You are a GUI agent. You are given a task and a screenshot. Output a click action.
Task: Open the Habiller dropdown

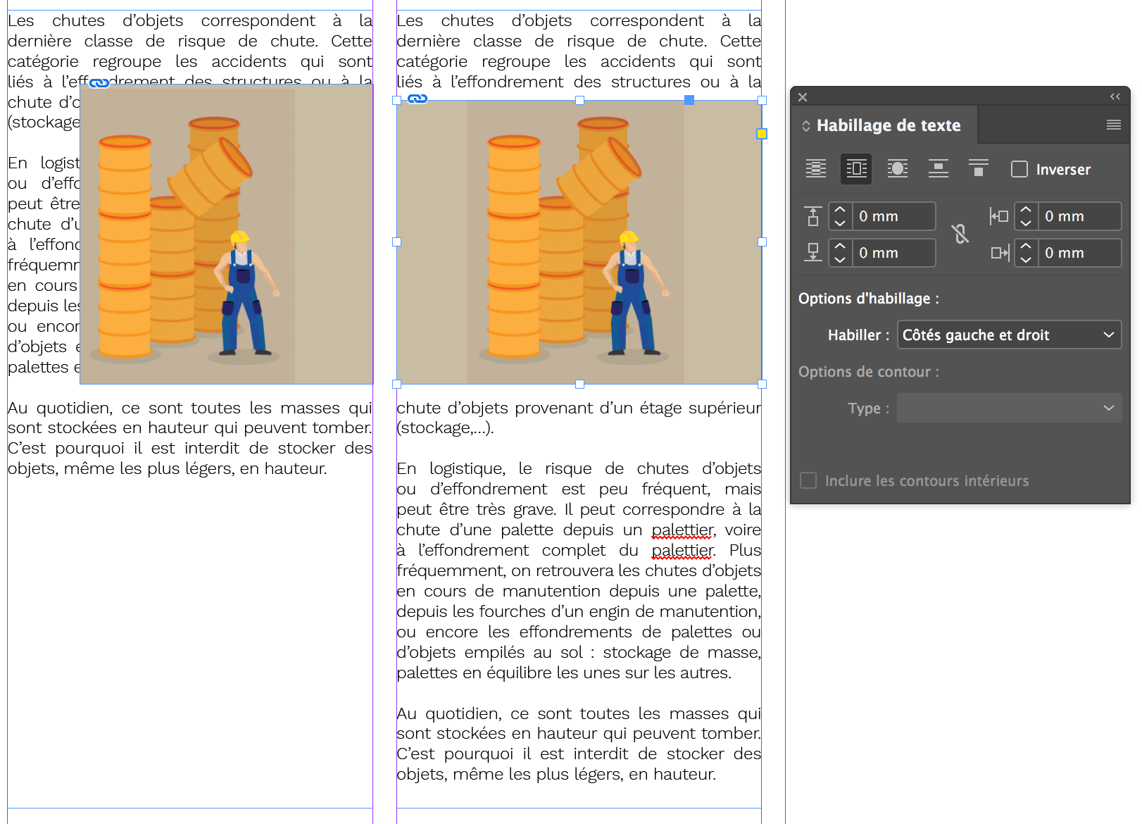[1009, 335]
